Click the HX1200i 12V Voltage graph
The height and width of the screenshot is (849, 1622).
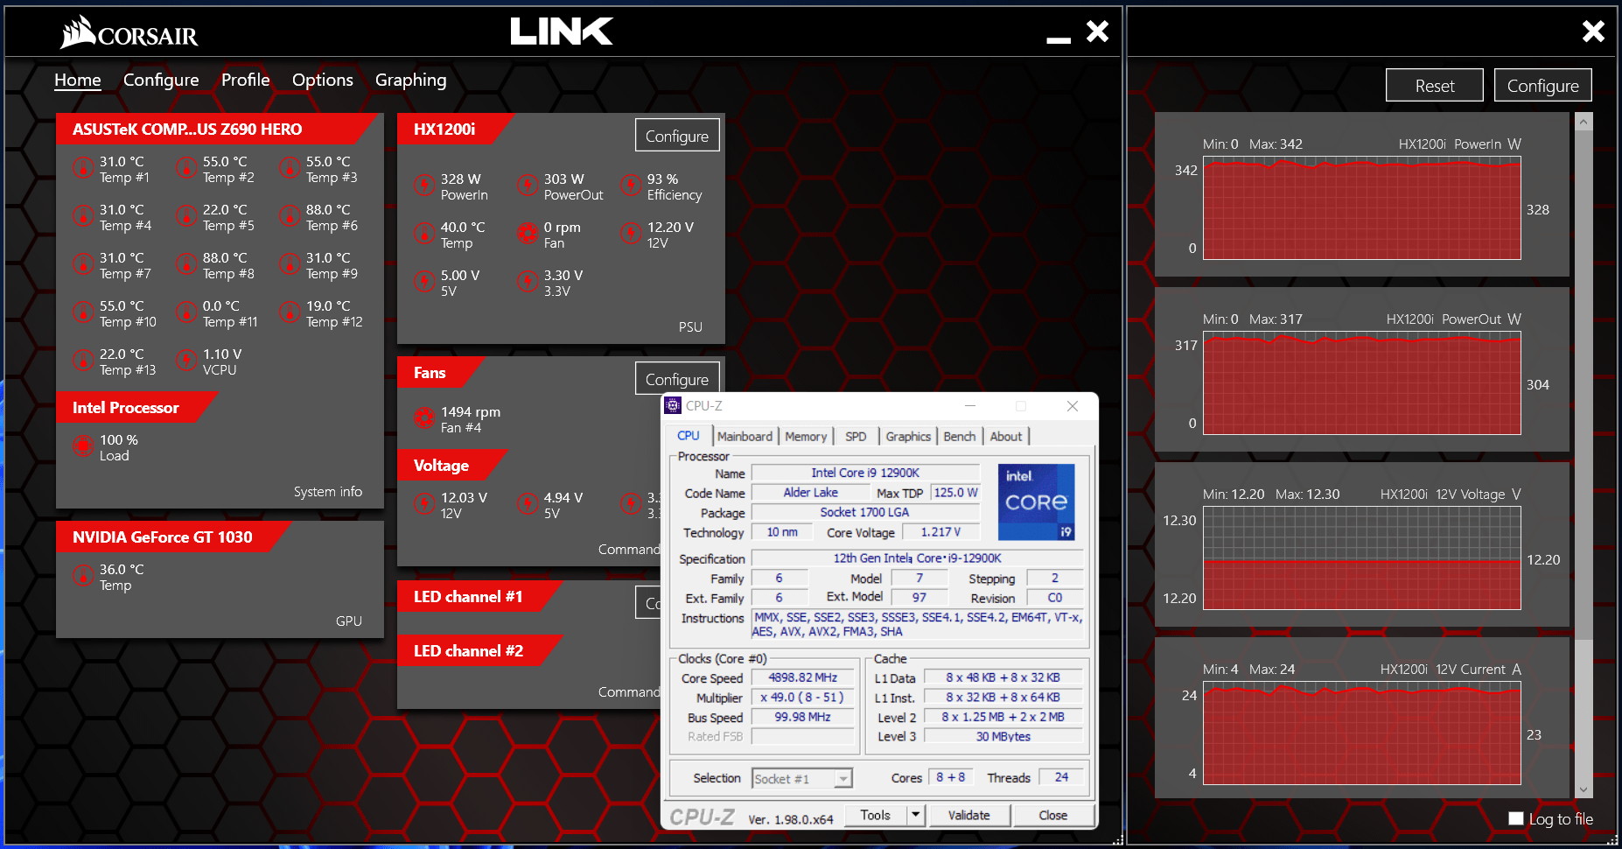(x=1362, y=558)
